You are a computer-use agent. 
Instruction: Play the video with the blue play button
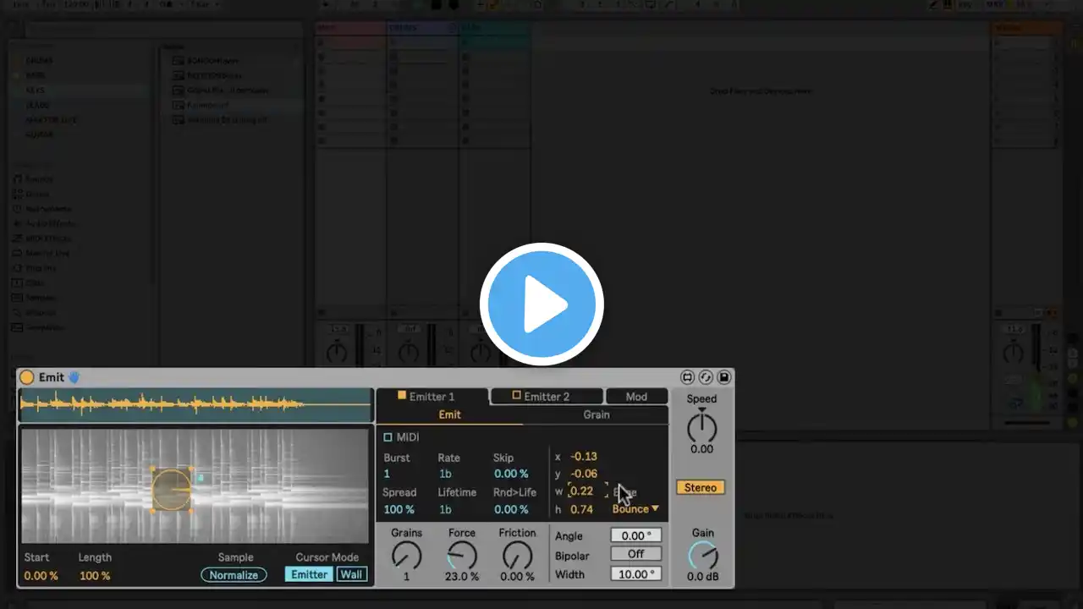tap(541, 304)
